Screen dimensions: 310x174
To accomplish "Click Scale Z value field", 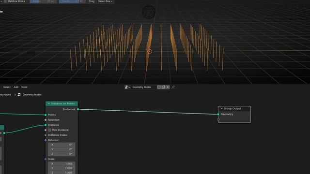I will pyautogui.click(x=62, y=173).
